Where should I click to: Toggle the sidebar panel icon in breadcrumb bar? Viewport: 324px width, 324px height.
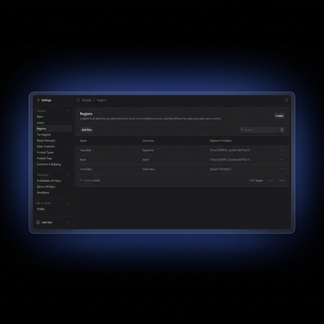click(78, 100)
